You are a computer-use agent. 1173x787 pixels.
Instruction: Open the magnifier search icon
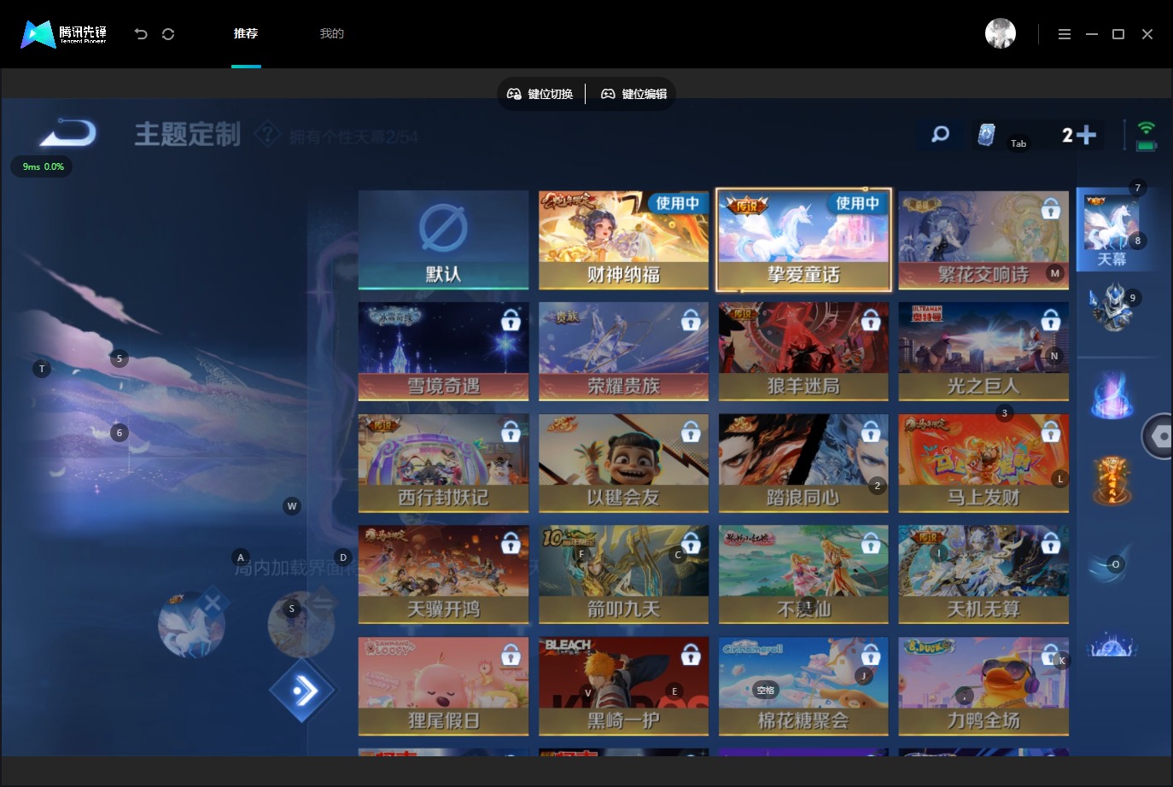click(x=940, y=134)
